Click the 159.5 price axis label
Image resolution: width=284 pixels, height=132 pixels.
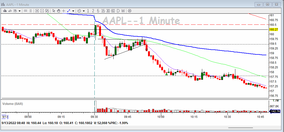pos(273,44)
